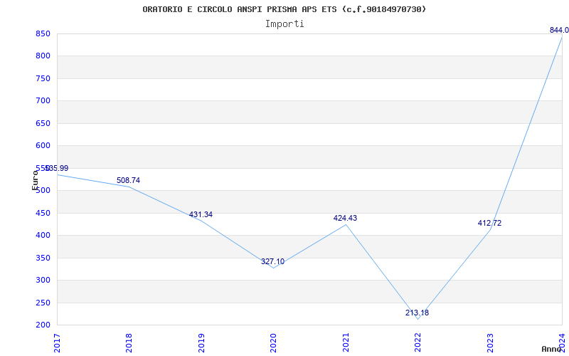Click the 250 y-axis tick label
This screenshot has width=569, height=356.
pos(42,303)
